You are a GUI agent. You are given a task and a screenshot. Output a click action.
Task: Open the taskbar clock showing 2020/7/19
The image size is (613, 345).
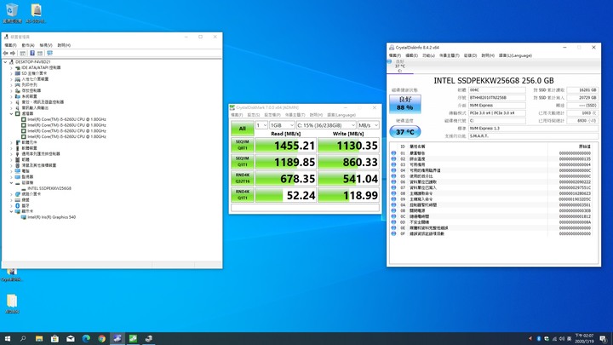pos(584,339)
